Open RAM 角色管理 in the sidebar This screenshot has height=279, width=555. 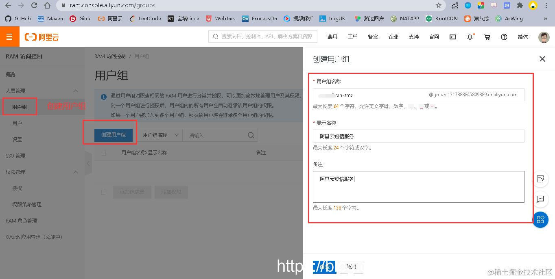tap(21, 221)
